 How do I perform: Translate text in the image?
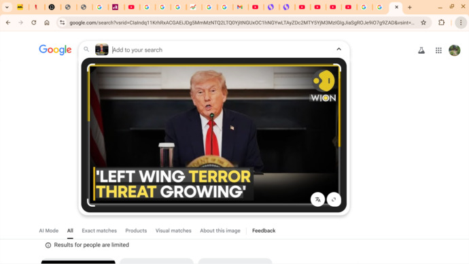pos(317,199)
